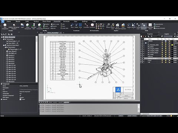Open the Annotate ribbon tab

click(x=66, y=21)
